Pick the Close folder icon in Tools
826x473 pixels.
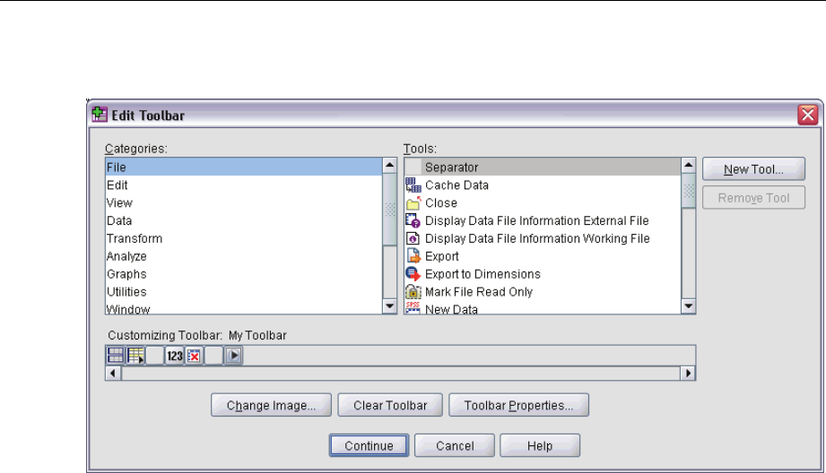[413, 203]
